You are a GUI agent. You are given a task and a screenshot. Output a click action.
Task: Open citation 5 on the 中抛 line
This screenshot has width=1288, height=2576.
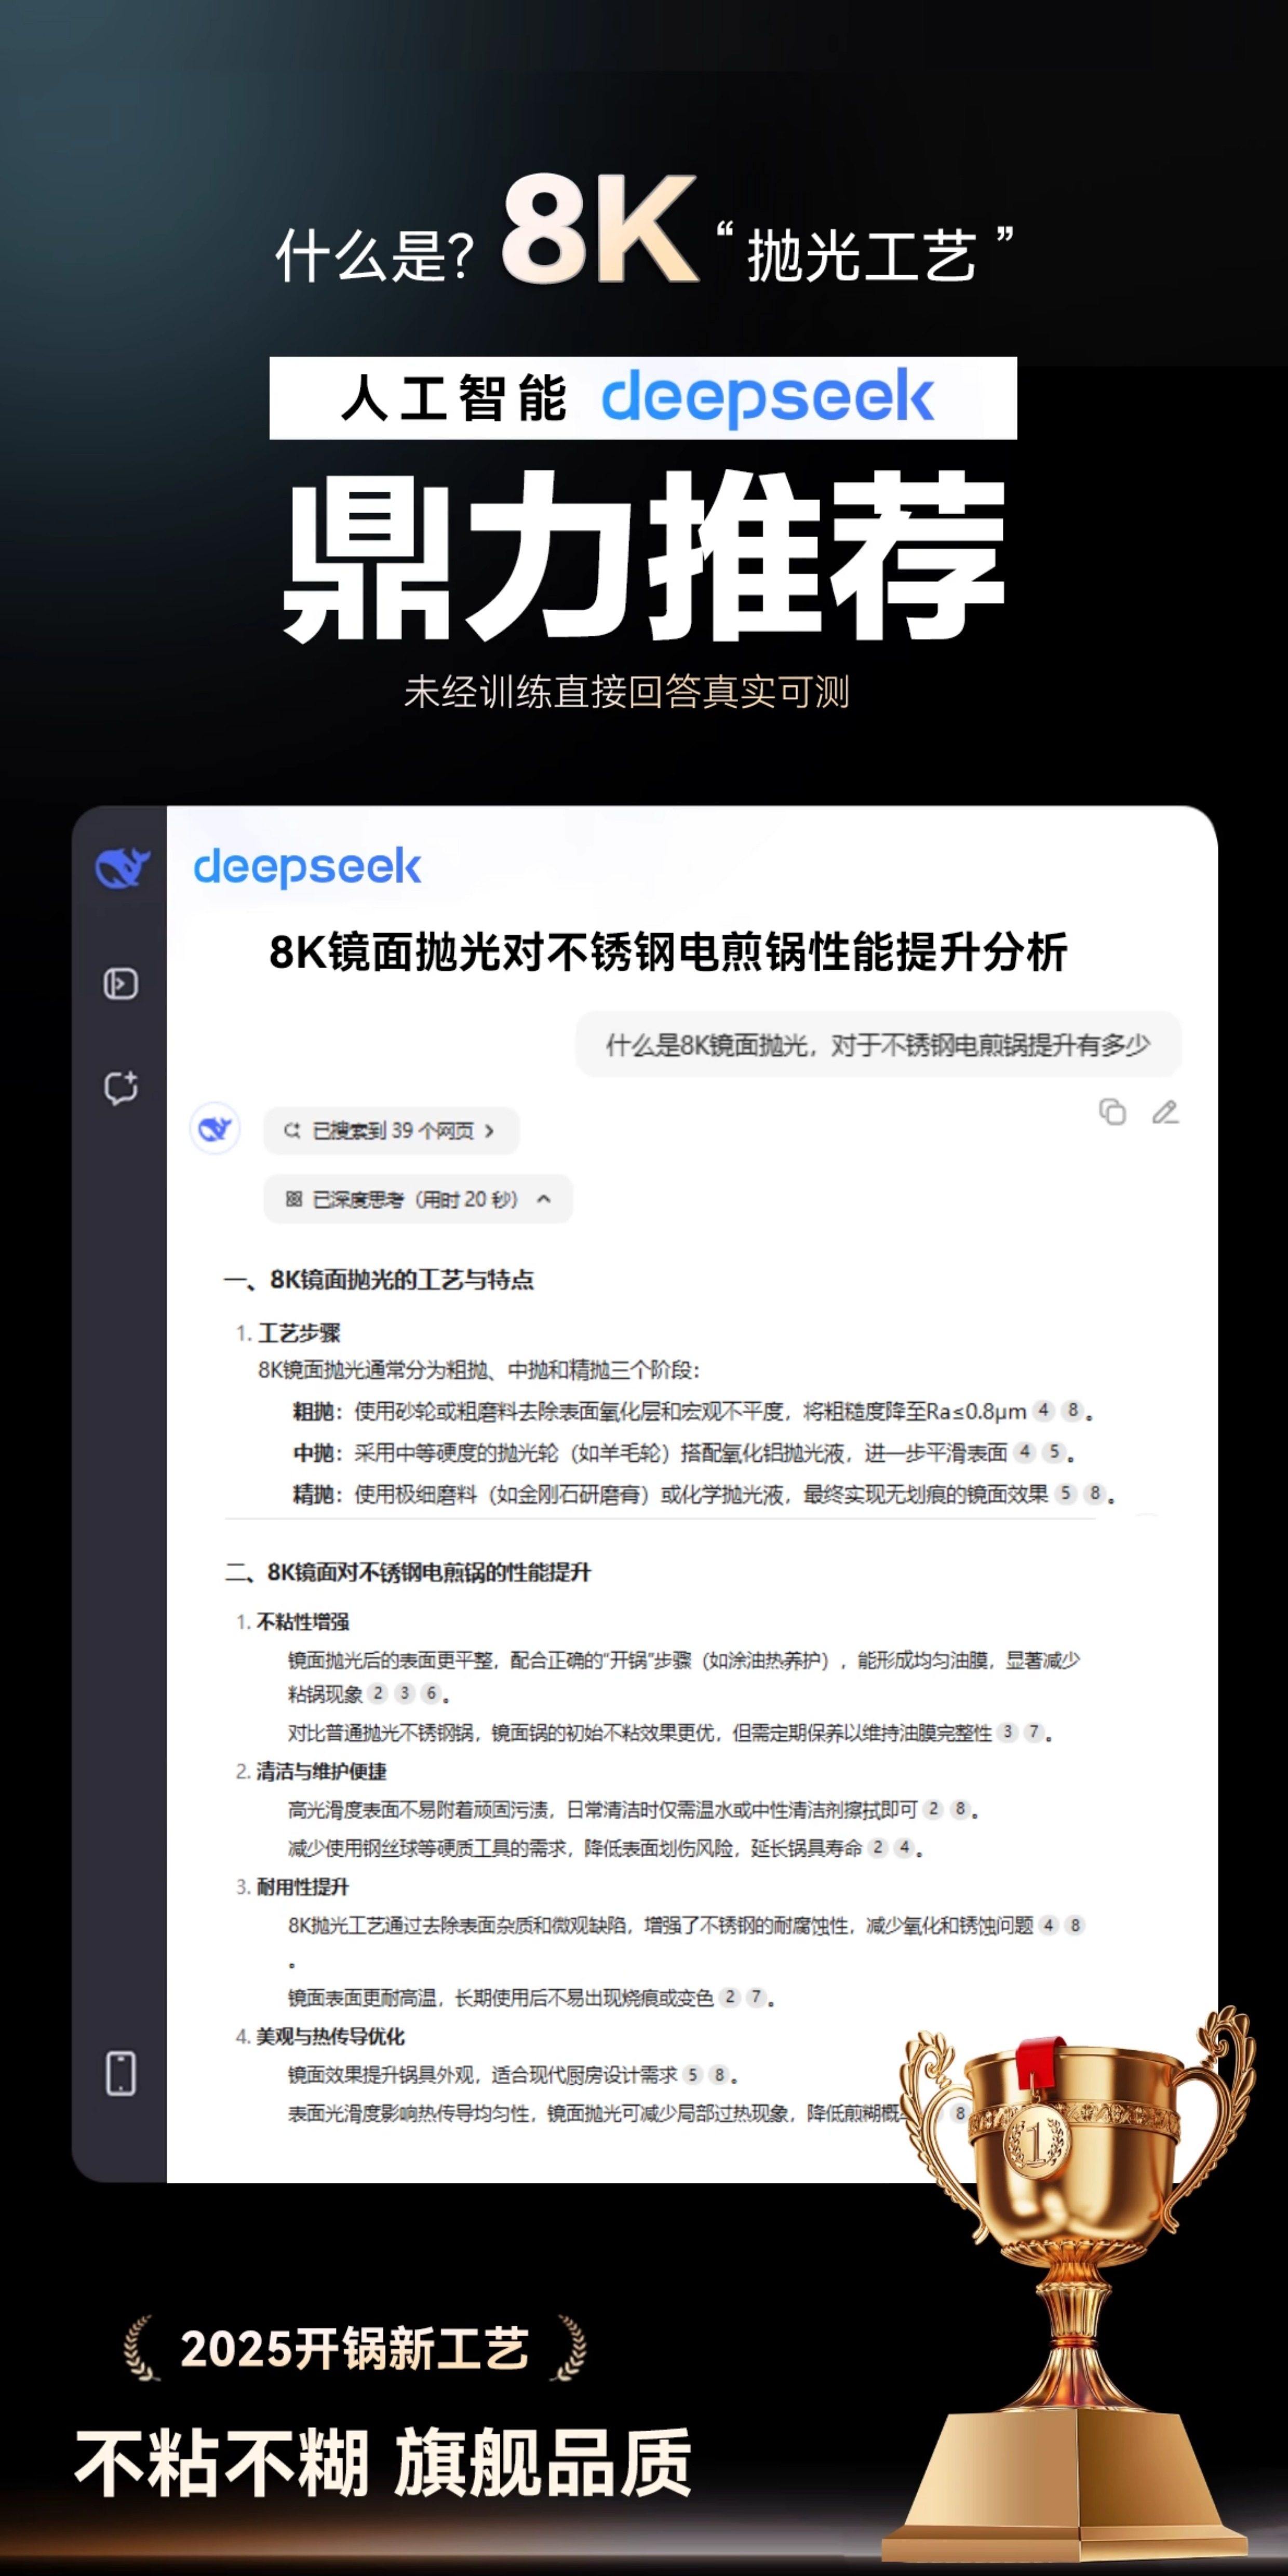(1054, 1452)
